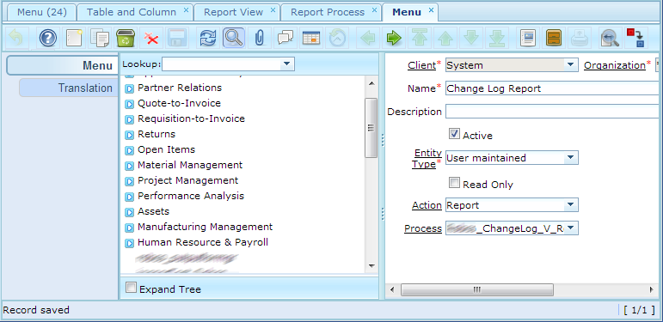The width and height of the screenshot is (663, 322).
Task: Click the Client field label link
Action: click(x=421, y=65)
